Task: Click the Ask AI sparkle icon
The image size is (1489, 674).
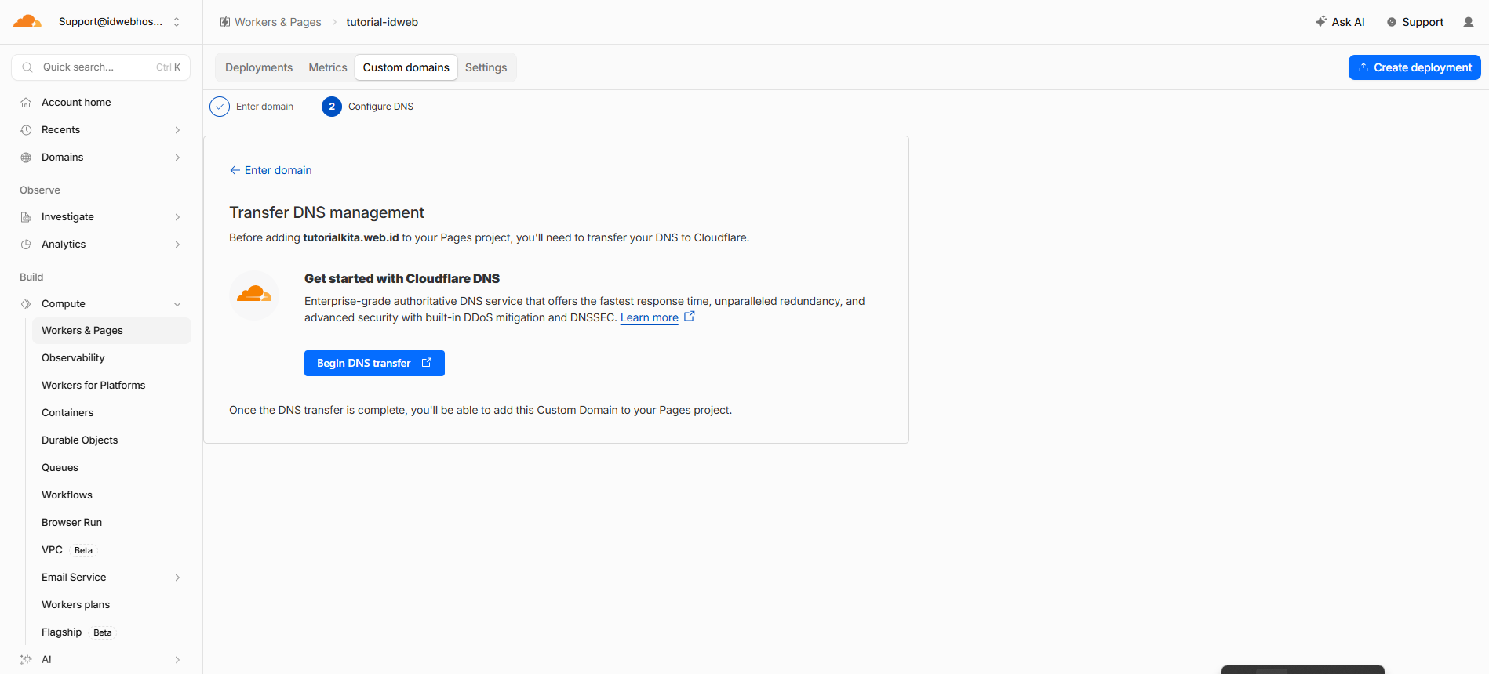Action: pos(1321,22)
